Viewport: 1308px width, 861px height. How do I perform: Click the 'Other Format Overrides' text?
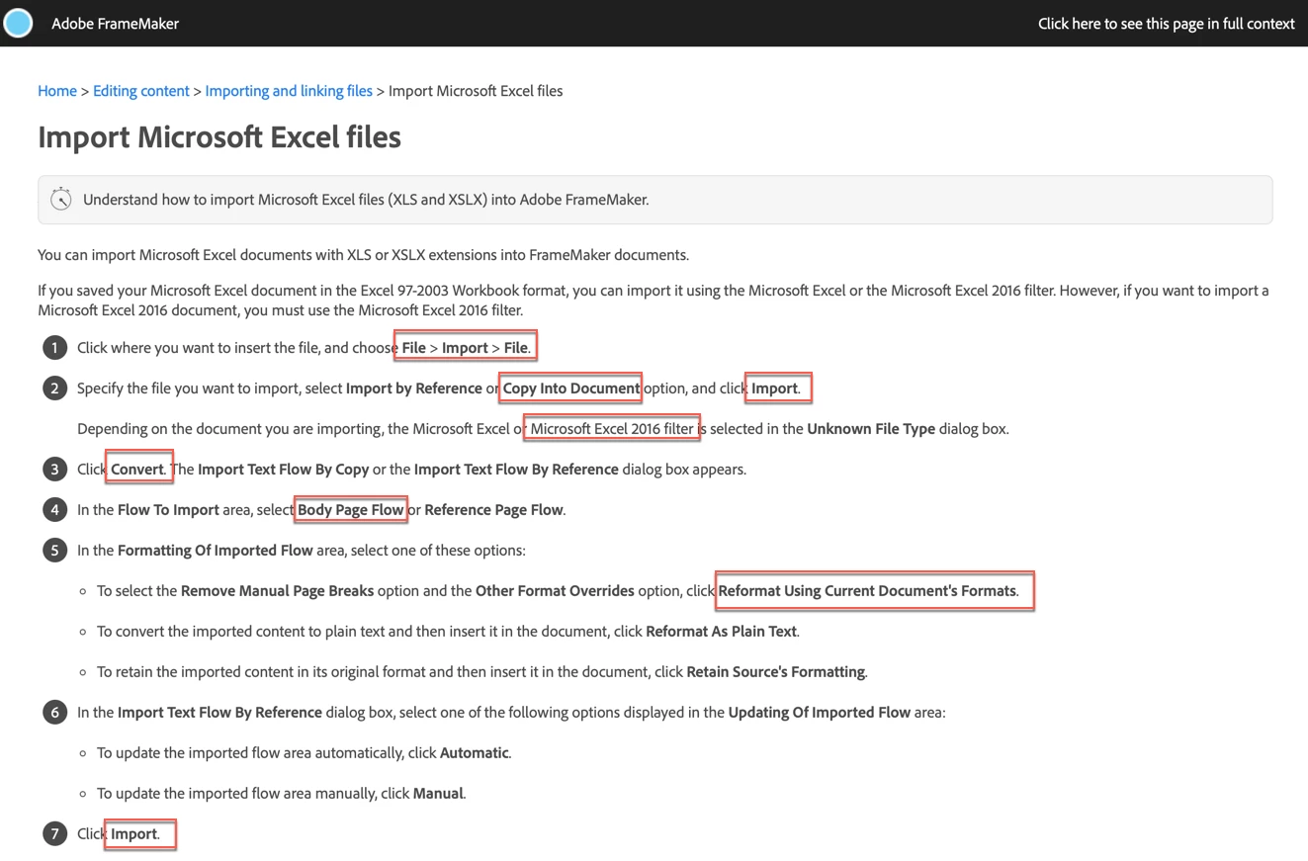[555, 591]
